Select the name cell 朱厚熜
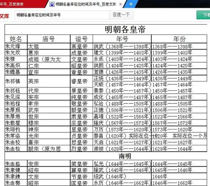This screenshot has height=186, width=210. pos(16,116)
